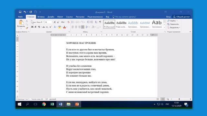207x116 pixels.
Task: Justify text alignment
Action: coord(83,27)
